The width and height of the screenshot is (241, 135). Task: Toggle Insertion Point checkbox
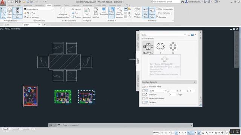point(143,87)
